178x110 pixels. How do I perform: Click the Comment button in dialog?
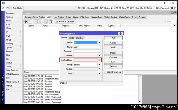[113, 58]
